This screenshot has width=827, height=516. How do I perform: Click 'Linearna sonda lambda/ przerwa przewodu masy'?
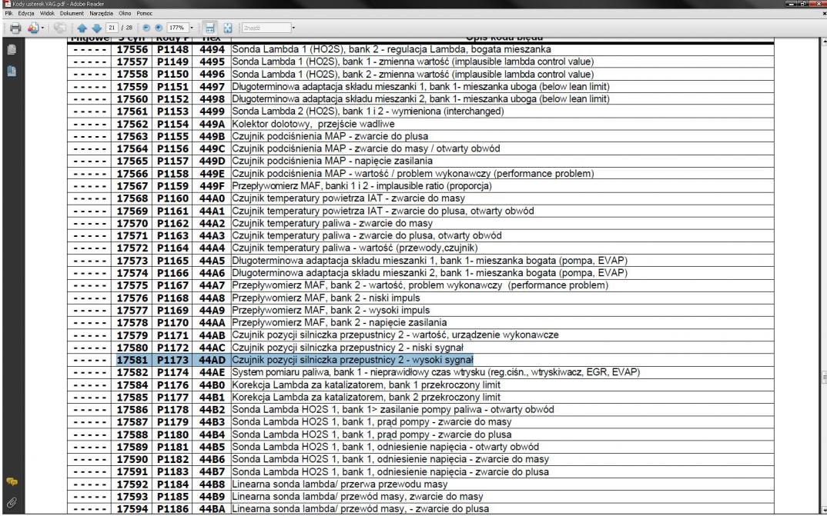click(340, 484)
